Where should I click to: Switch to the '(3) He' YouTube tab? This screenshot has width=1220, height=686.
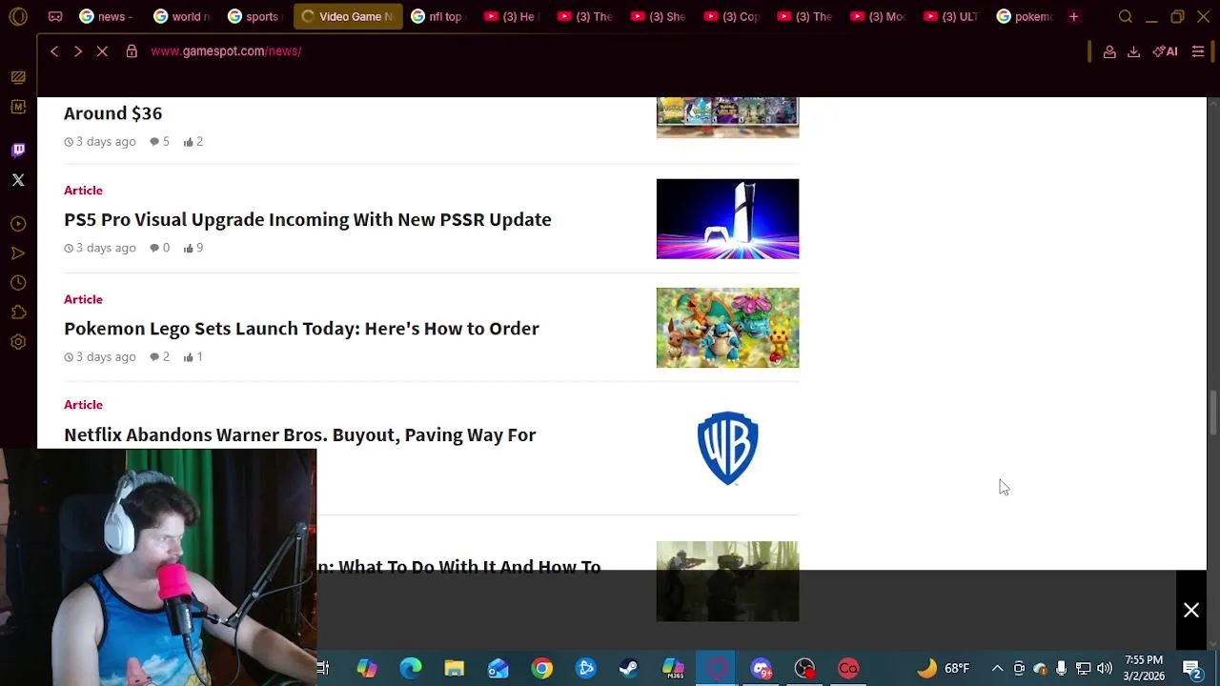(x=511, y=16)
